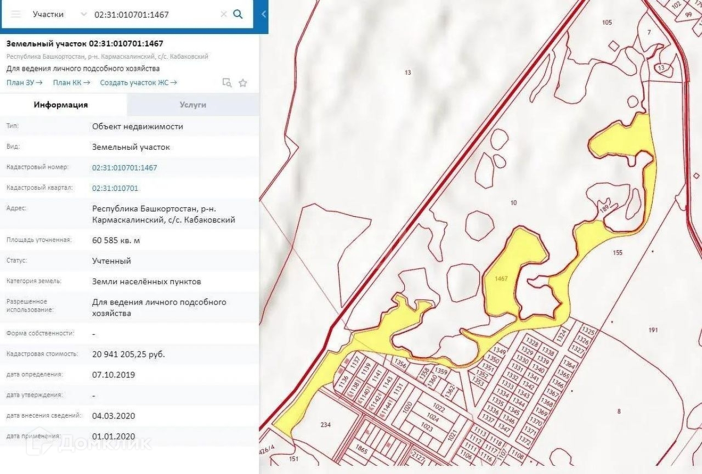This screenshot has height=474, width=702.
Task: Click parcel 1024 on the map
Action: tap(433, 418)
